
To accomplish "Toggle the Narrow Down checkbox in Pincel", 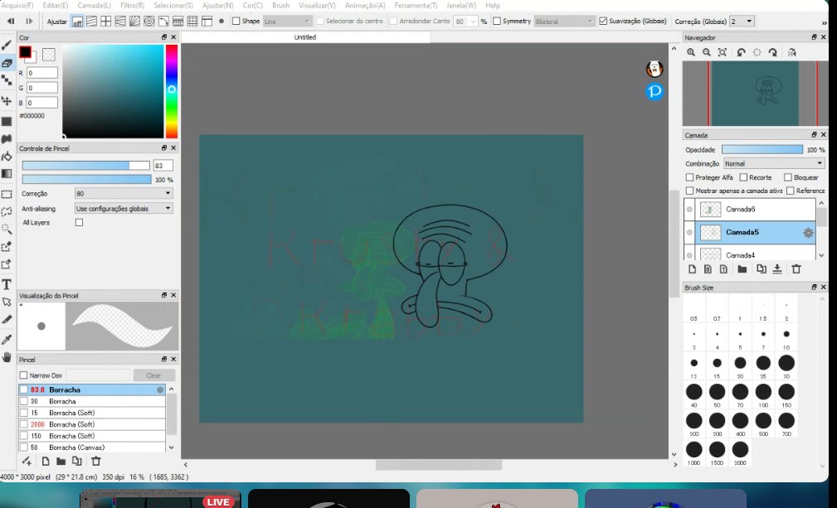I will point(23,375).
